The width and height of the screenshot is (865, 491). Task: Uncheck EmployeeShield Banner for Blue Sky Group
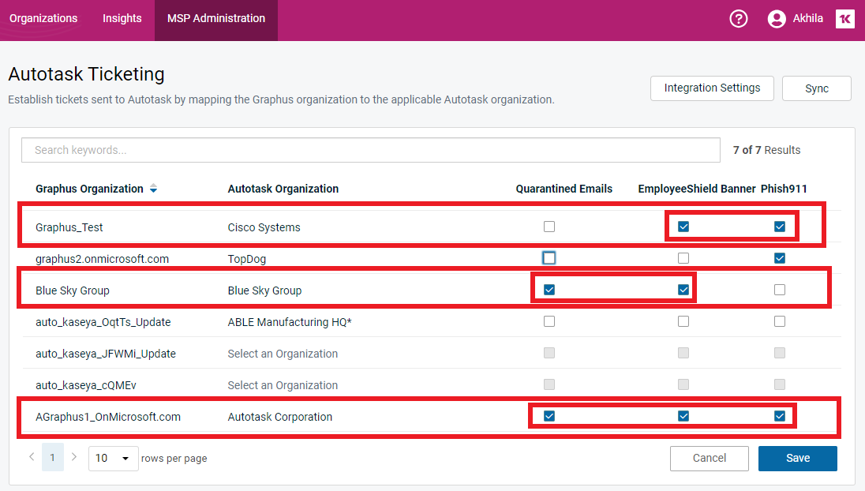tap(683, 290)
